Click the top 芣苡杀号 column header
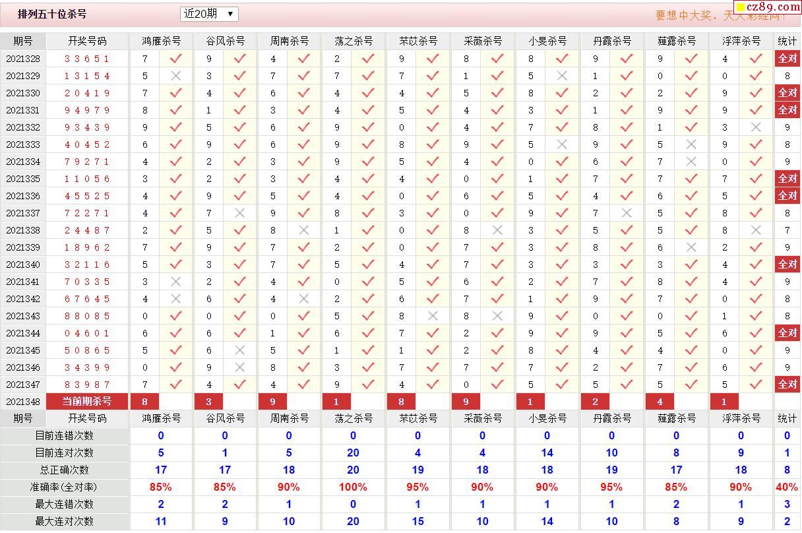802x533 pixels. tap(419, 41)
